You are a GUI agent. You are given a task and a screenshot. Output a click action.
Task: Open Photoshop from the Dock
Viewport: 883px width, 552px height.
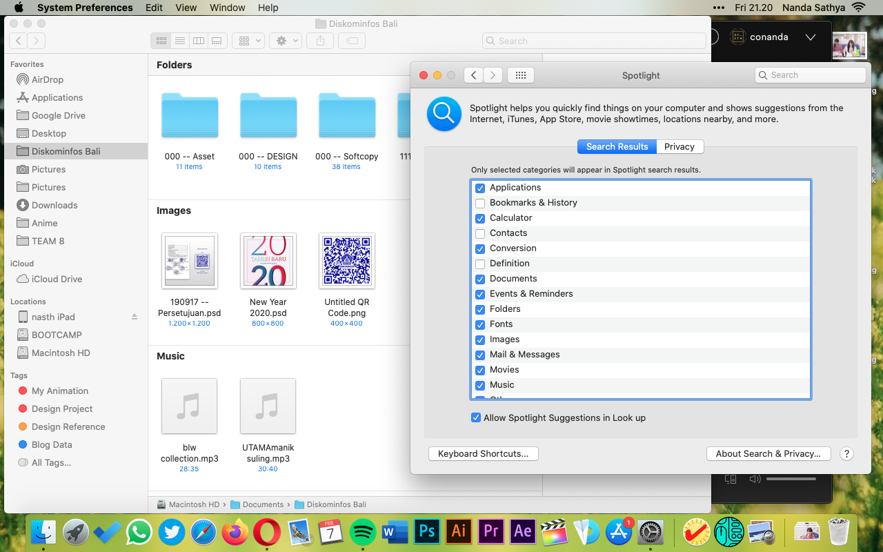coord(427,531)
